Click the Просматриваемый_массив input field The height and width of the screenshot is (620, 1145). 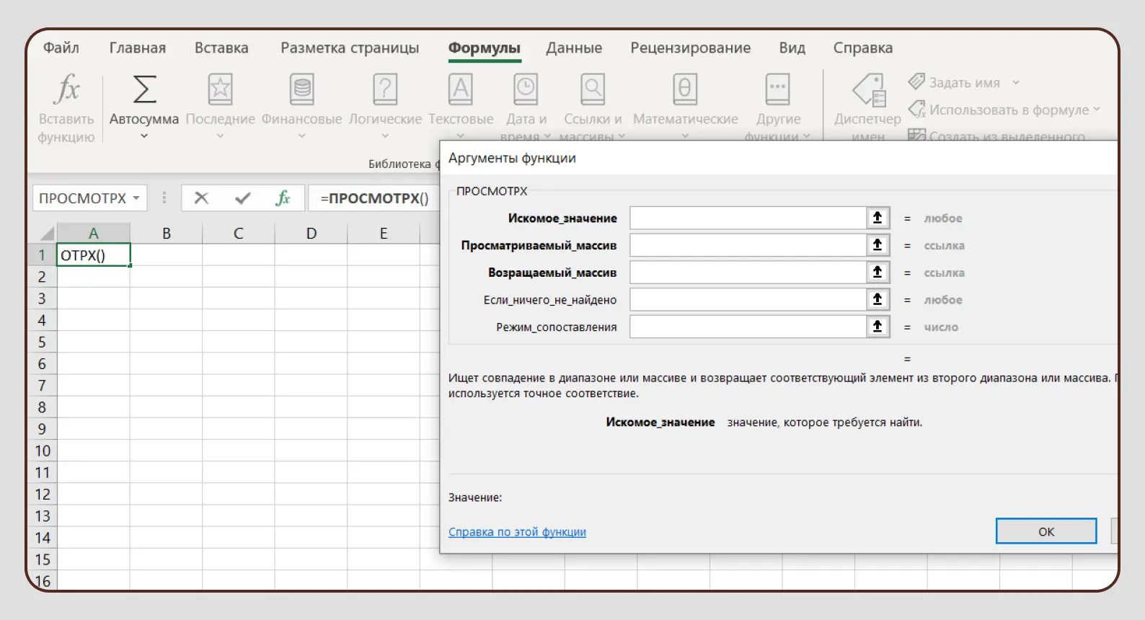(748, 245)
